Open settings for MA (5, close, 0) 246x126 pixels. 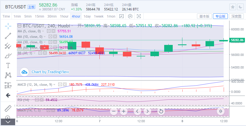pos(49,31)
